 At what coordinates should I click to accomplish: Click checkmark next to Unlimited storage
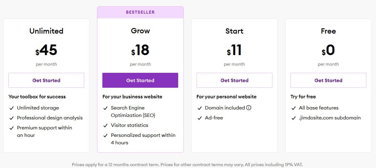pos(12,108)
